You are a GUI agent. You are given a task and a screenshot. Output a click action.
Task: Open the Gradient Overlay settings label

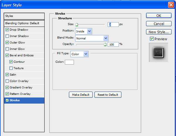pos(21,88)
